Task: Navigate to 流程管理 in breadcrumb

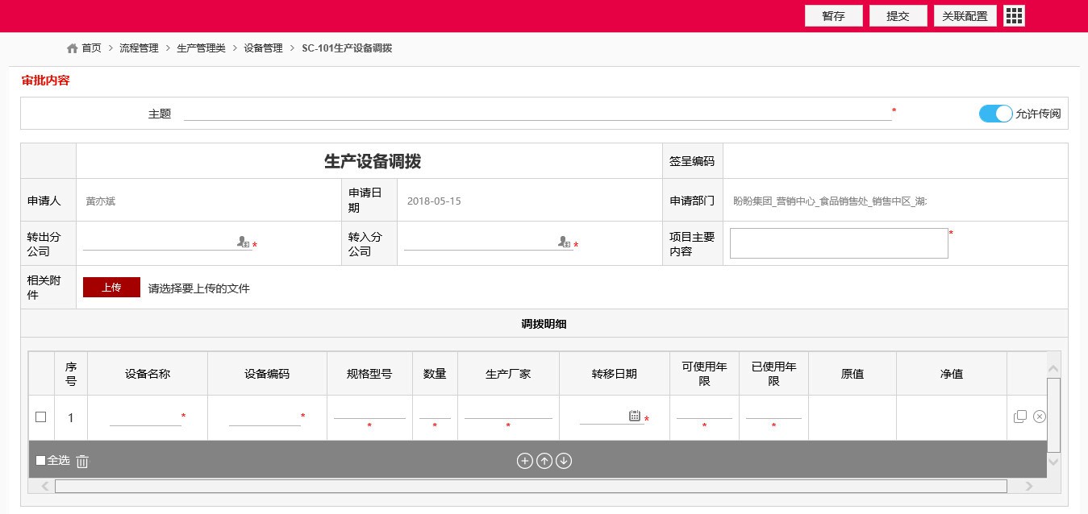Action: tap(139, 48)
